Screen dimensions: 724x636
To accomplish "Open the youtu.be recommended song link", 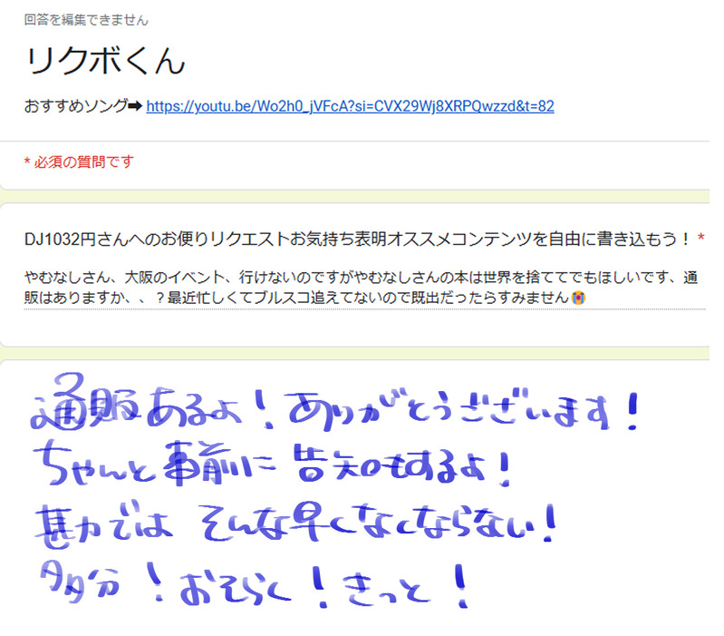I will tap(350, 106).
